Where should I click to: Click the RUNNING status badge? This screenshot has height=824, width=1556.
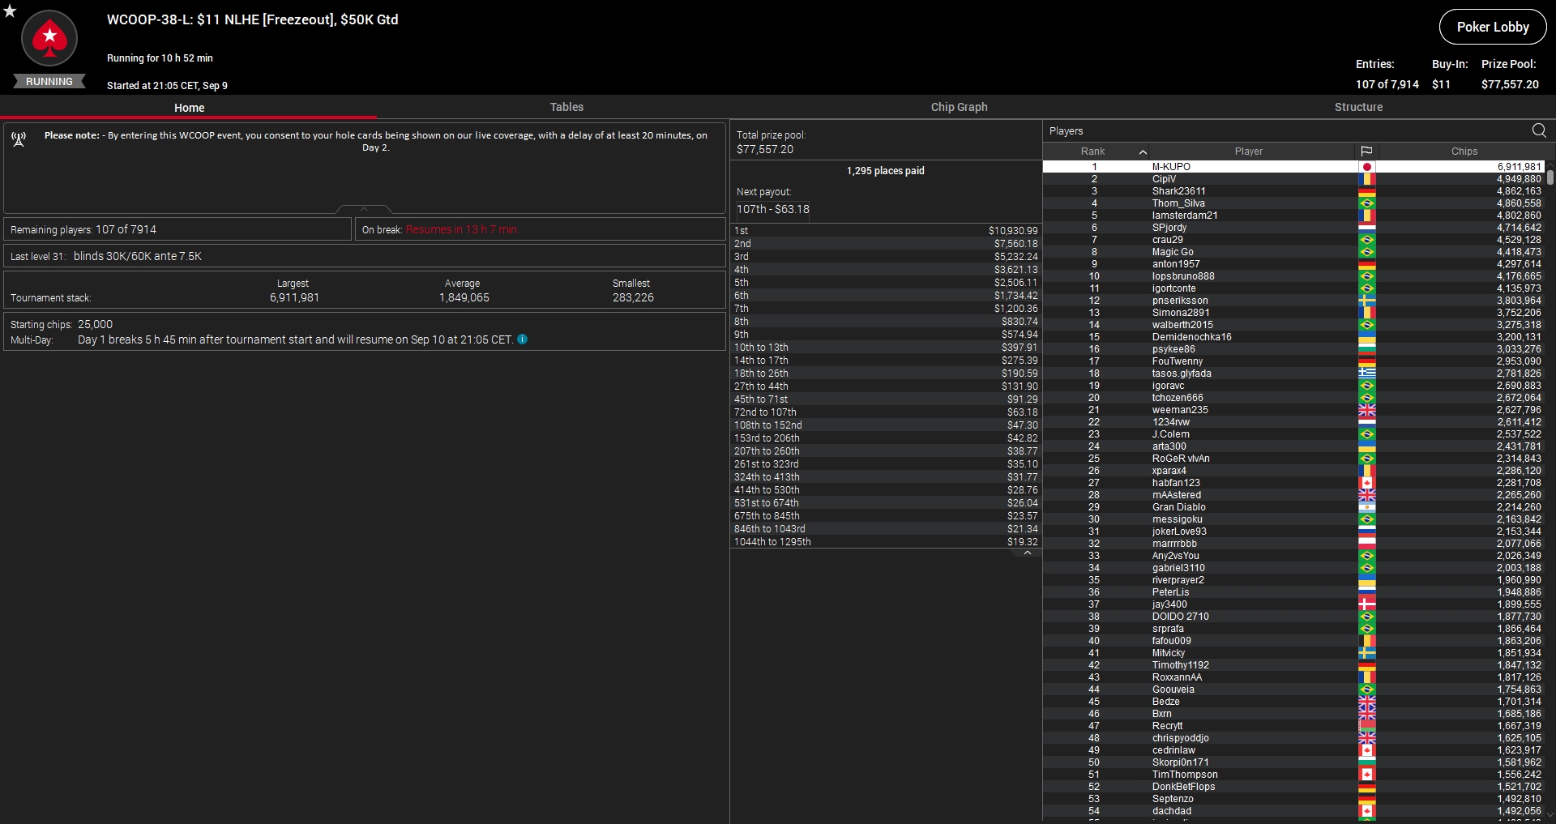pos(49,82)
